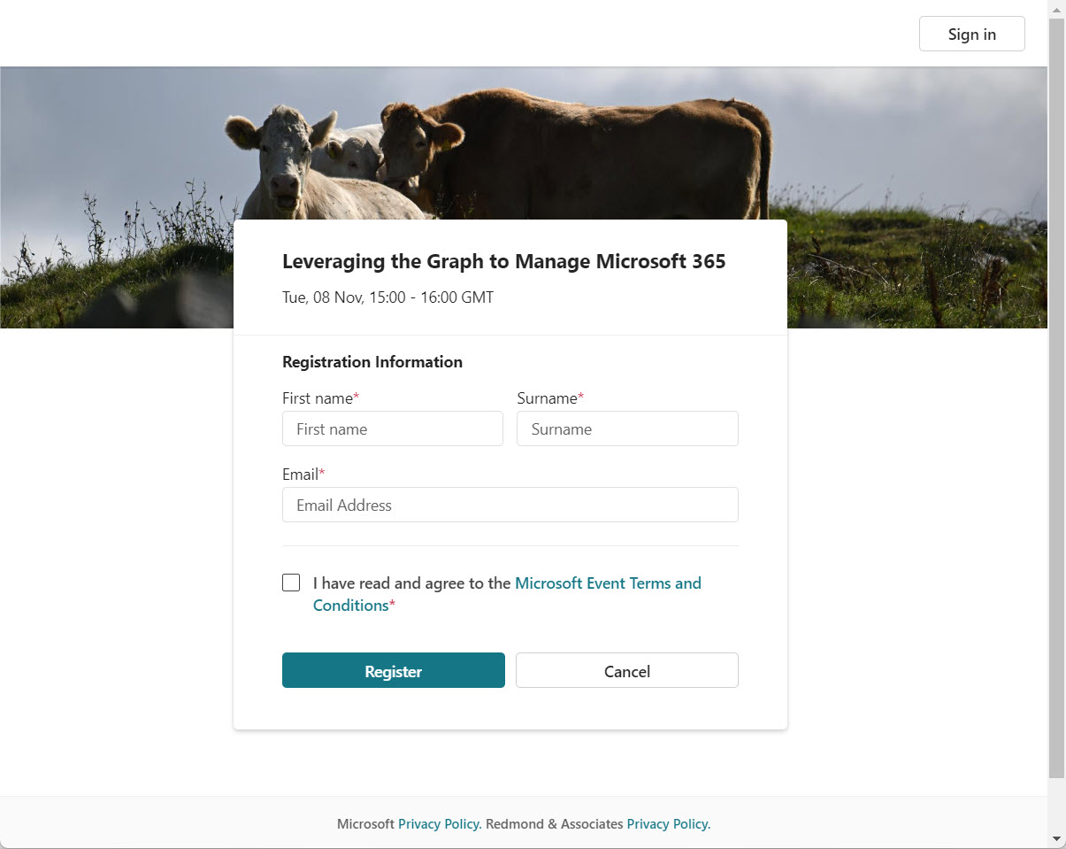This screenshot has height=849, width=1066.
Task: Open the Microsoft Privacy Policy link
Action: [438, 823]
